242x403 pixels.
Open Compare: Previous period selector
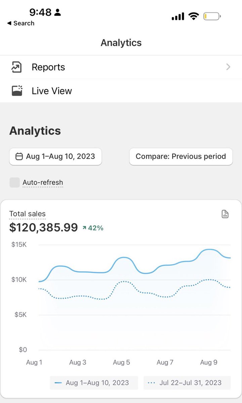(x=181, y=156)
